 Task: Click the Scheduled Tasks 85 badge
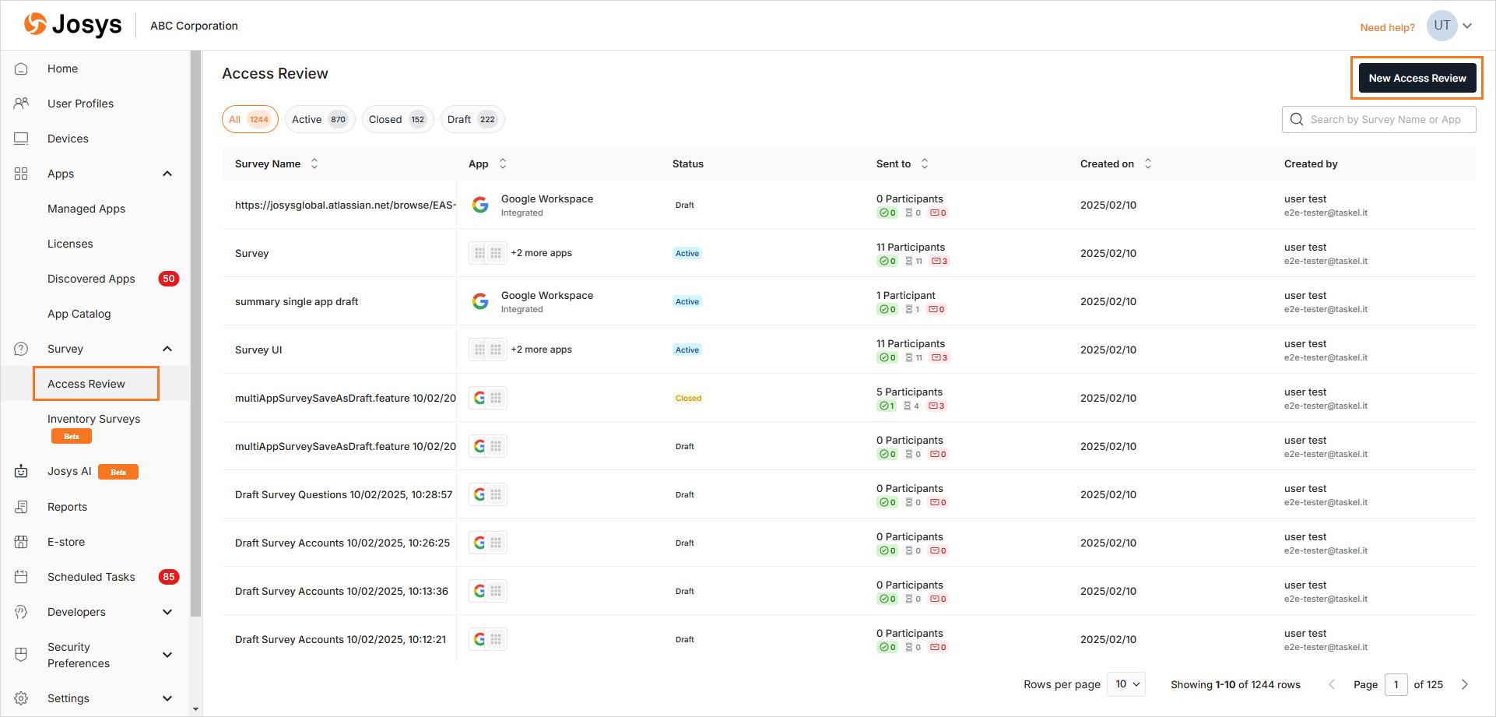click(168, 577)
